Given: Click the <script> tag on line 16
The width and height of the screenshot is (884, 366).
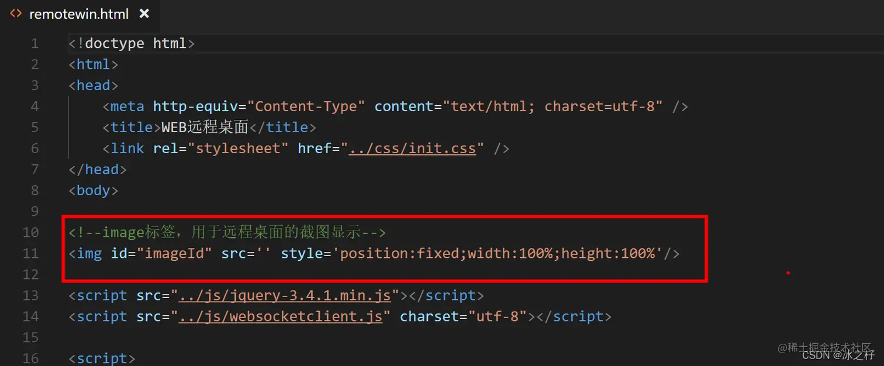Looking at the screenshot, I should (102, 358).
